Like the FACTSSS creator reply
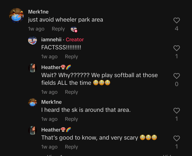The width and height of the screenshot is (192, 156). 177,48
